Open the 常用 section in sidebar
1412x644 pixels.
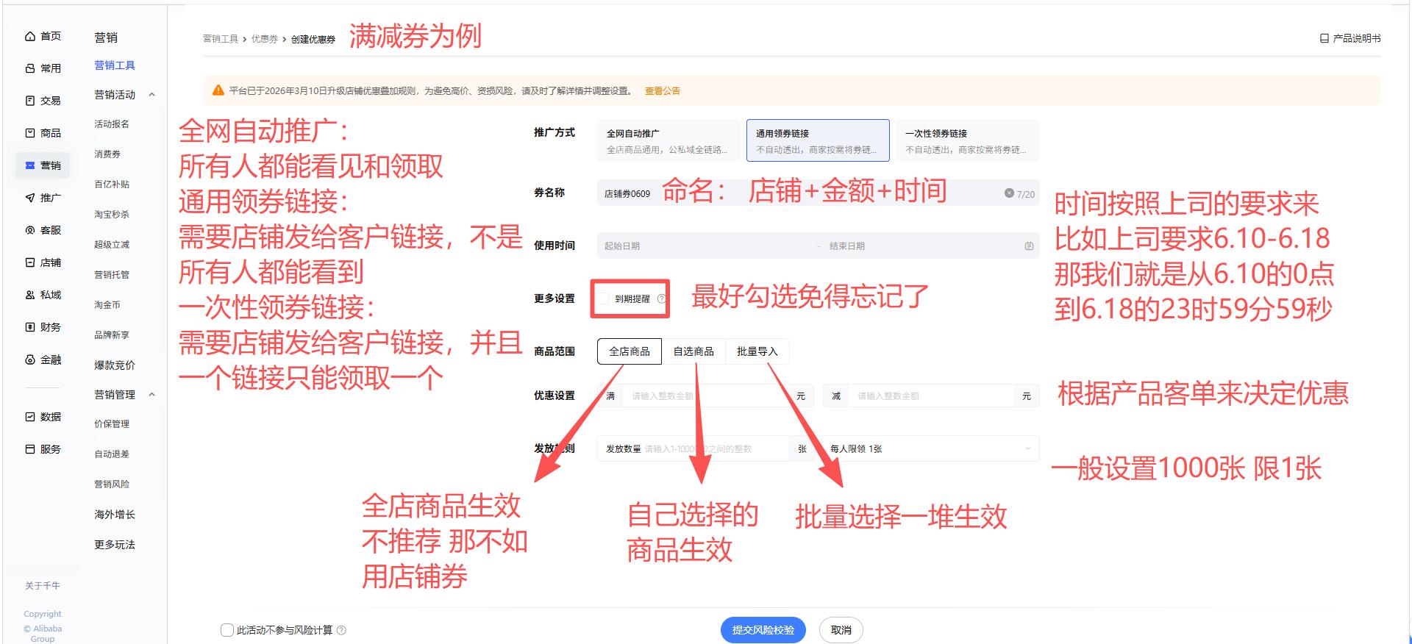coord(30,68)
